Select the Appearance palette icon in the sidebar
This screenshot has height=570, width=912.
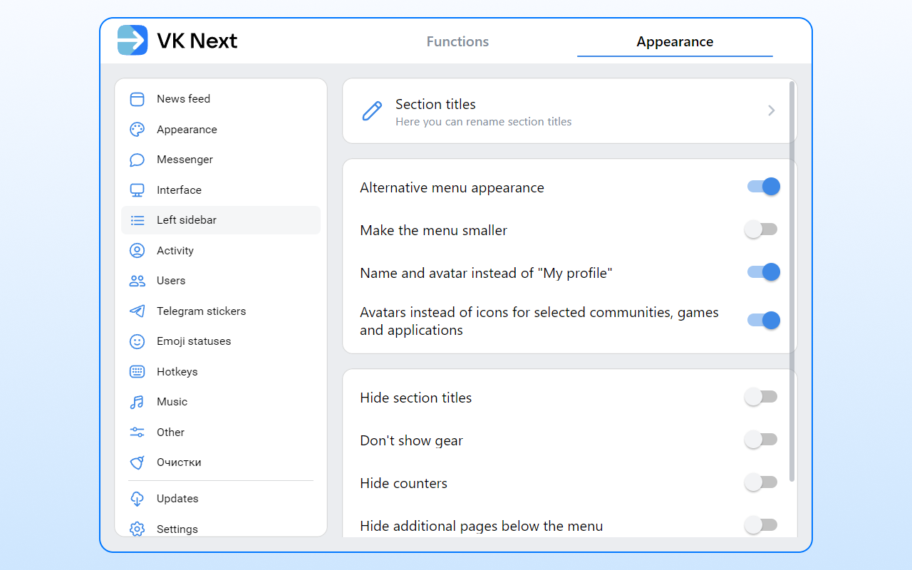click(137, 129)
